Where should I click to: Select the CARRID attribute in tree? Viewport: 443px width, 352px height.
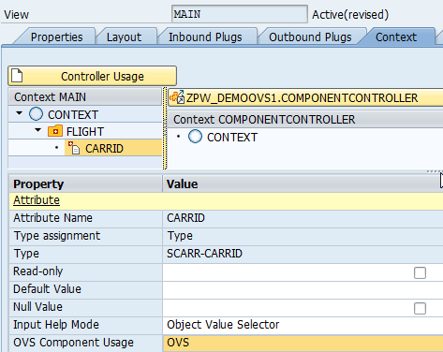104,149
